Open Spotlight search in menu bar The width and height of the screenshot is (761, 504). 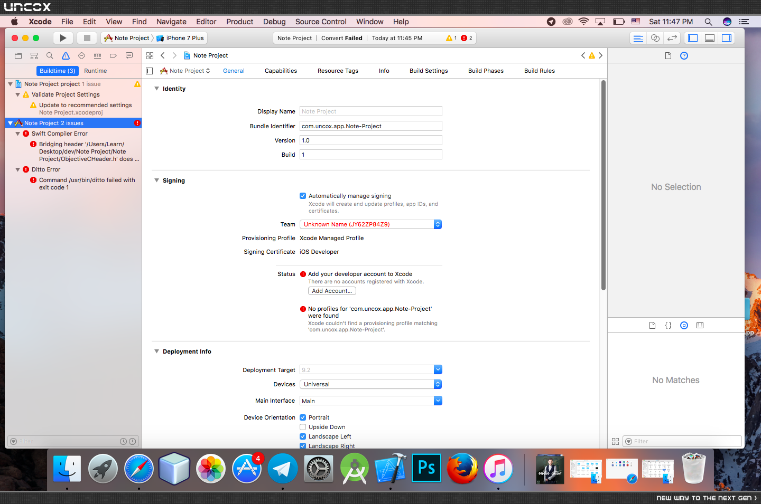point(708,22)
